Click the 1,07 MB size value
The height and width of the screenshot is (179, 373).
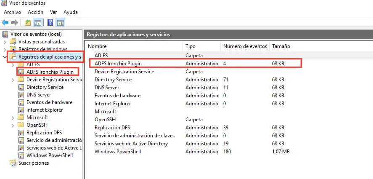[x=281, y=152]
